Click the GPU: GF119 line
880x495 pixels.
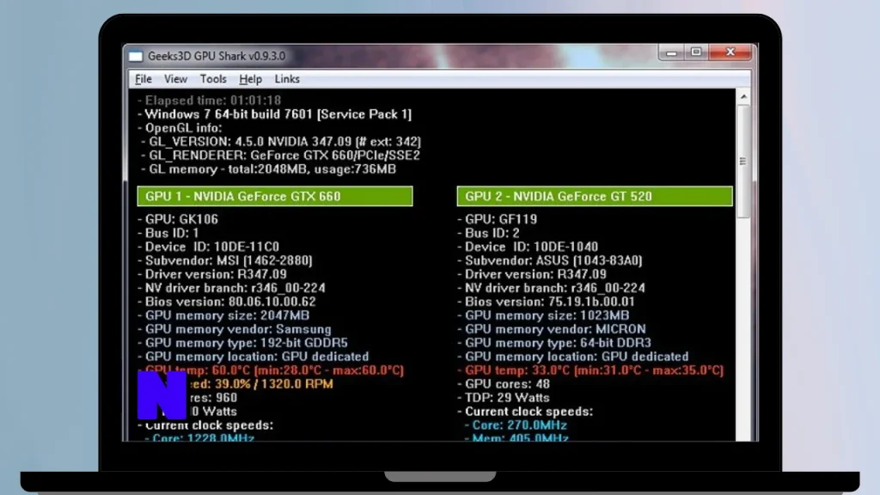tap(498, 219)
